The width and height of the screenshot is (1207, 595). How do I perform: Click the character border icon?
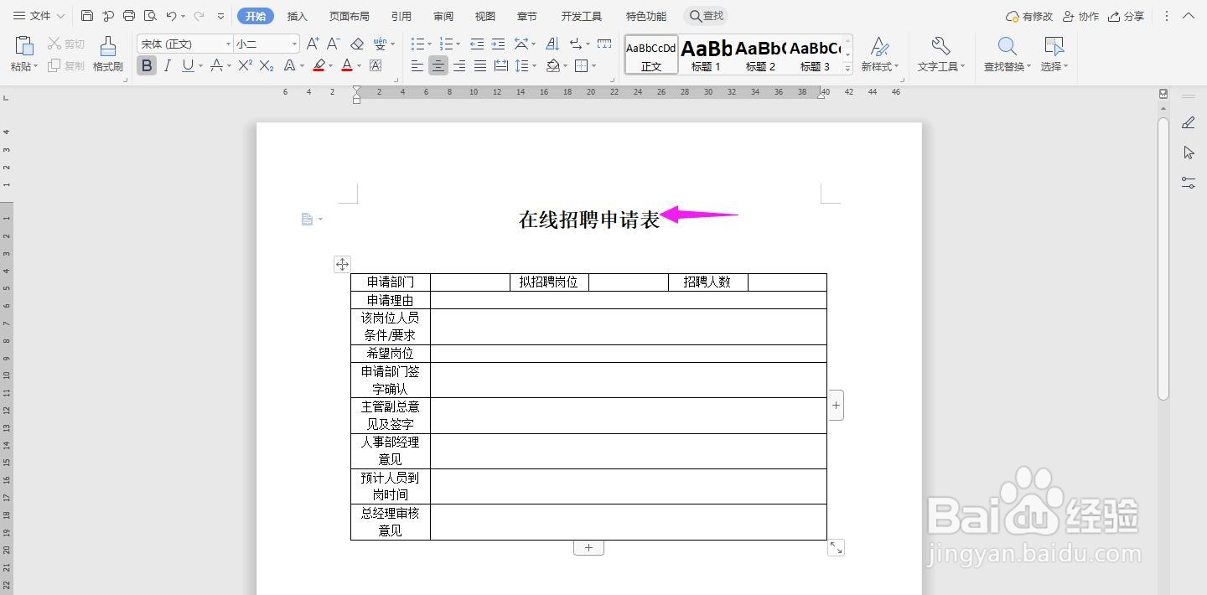point(376,65)
